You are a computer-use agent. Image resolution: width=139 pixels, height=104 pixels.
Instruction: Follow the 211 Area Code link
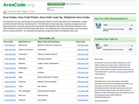83,91
